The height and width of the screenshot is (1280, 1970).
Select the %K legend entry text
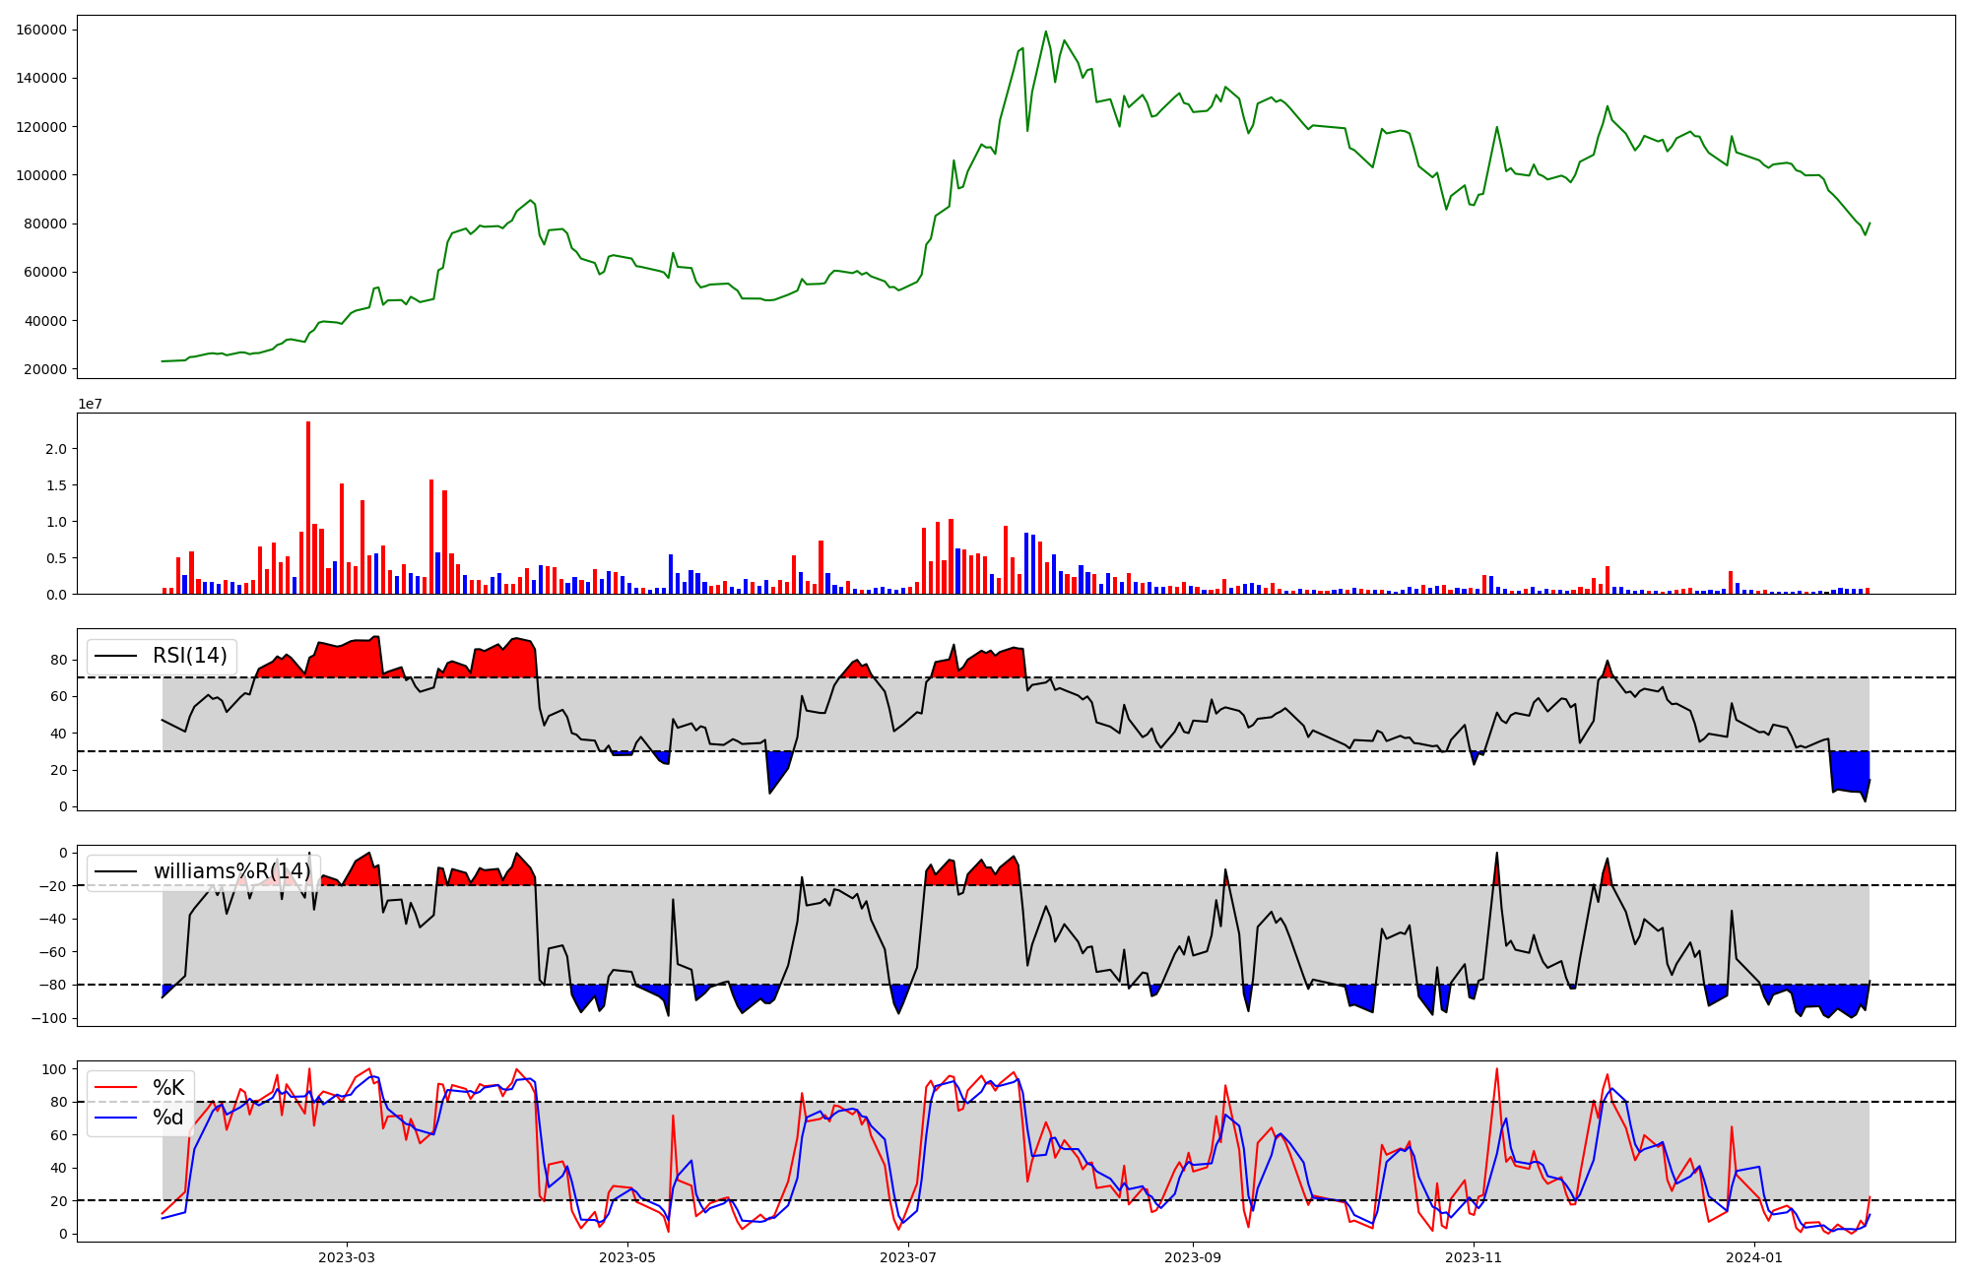point(168,1087)
